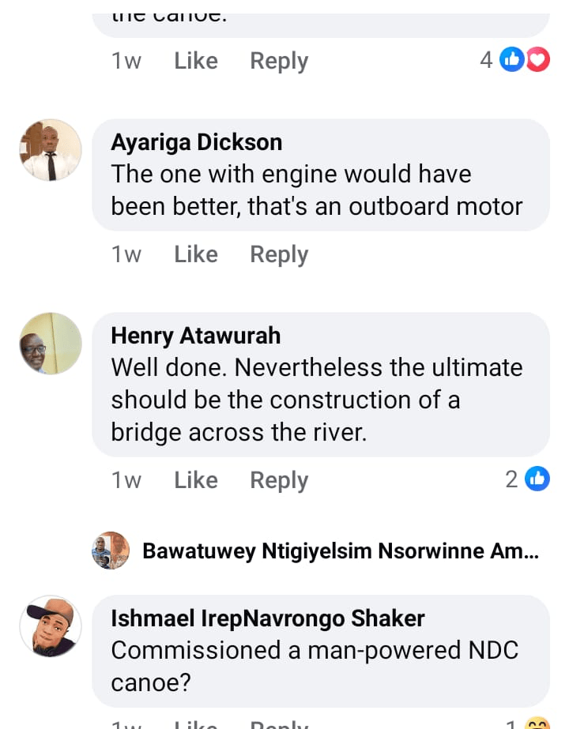Screen dimensions: 569x729
Task: Like Henry Atawurah's bridge comment
Action: [196, 480]
